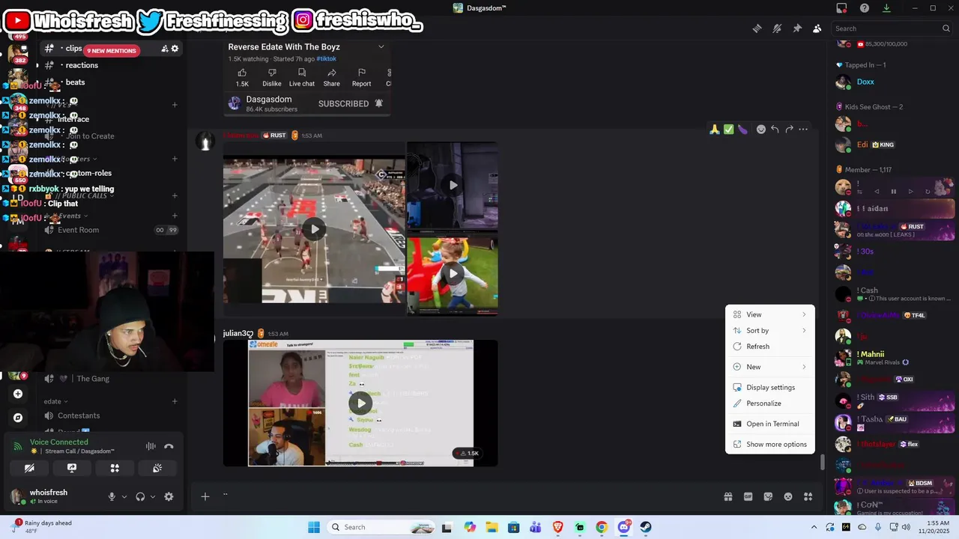Disconnect from voice call

[x=169, y=446]
